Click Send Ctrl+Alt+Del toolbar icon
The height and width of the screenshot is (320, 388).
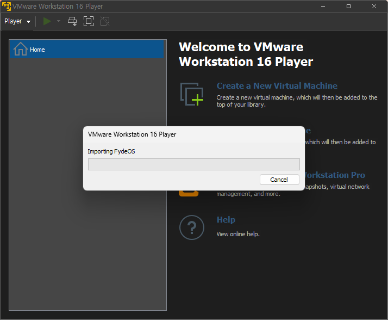72,21
